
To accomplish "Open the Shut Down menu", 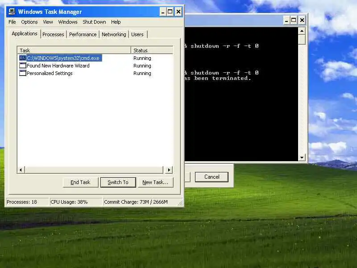I will point(94,22).
